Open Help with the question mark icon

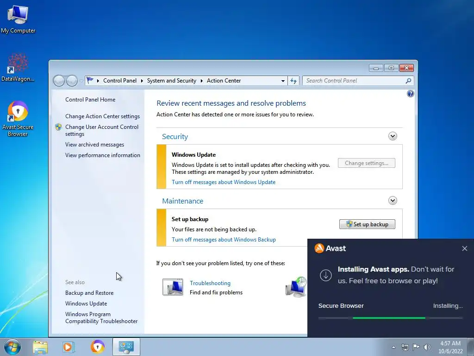tap(410, 94)
